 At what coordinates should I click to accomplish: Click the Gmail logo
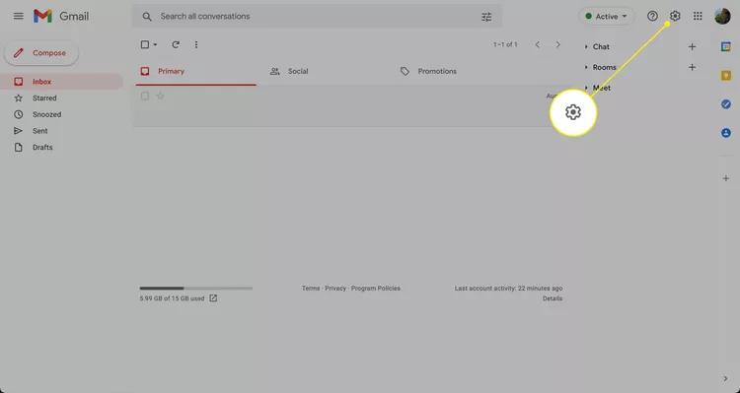point(61,16)
